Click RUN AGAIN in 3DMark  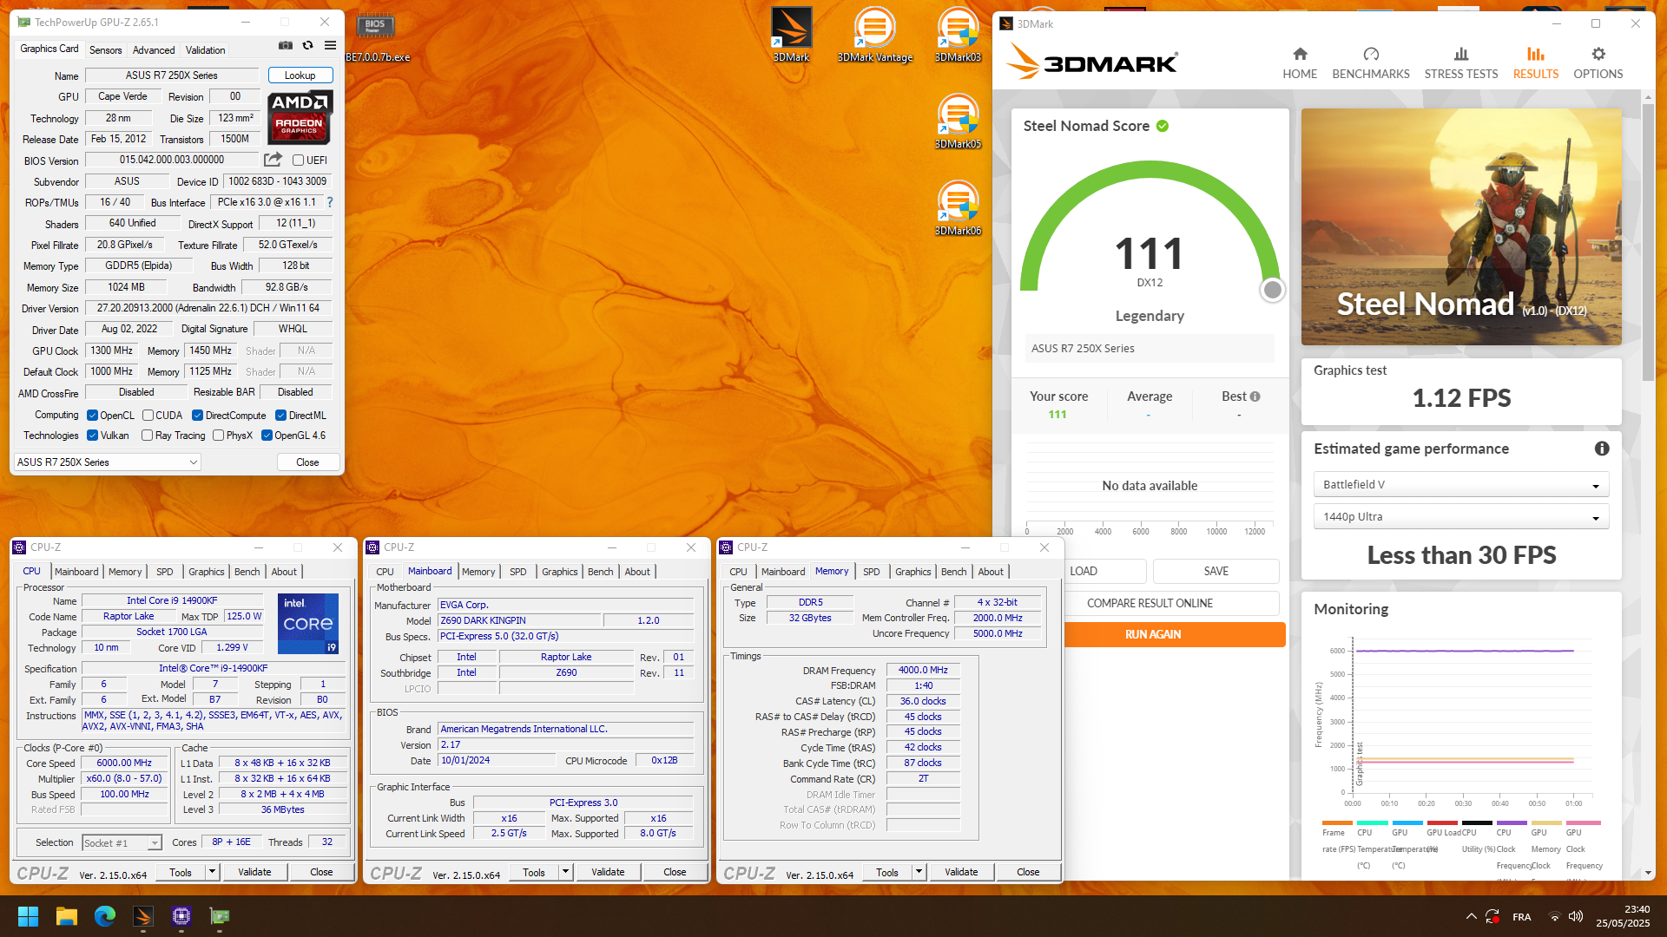pos(1153,634)
